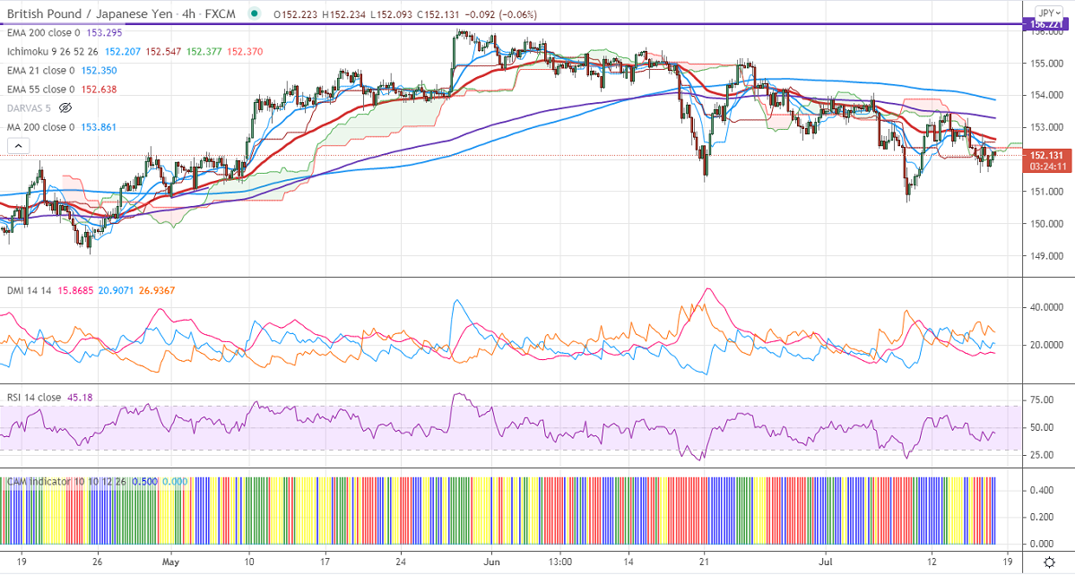Select the DARVAS 5 legend label
This screenshot has width=1075, height=575.
29,108
